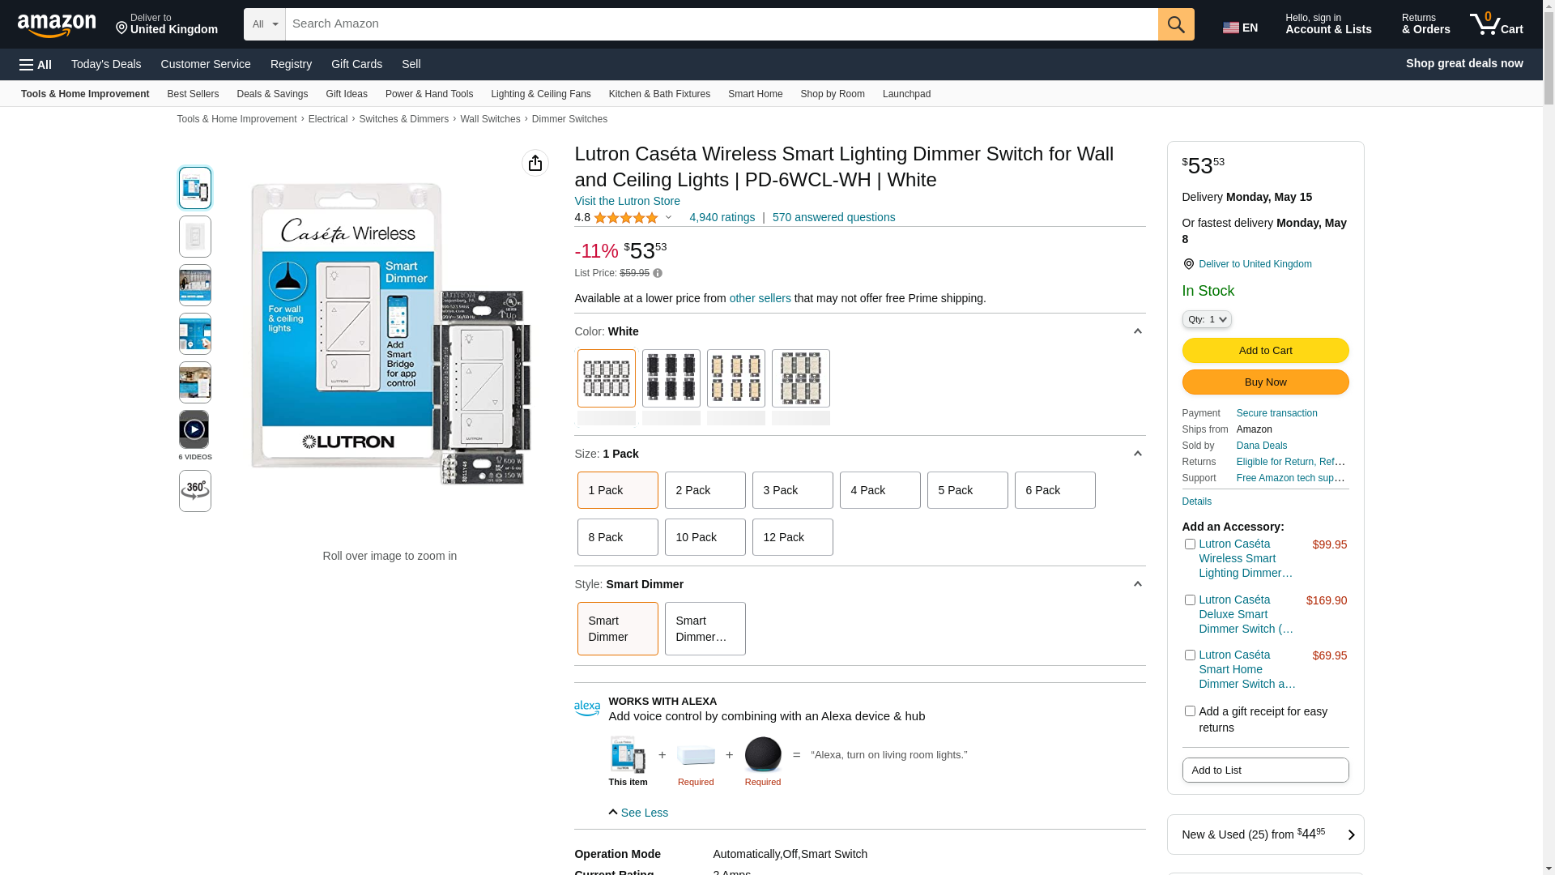
Task: Check the $99.95 accessory checkbox
Action: coord(1190,544)
